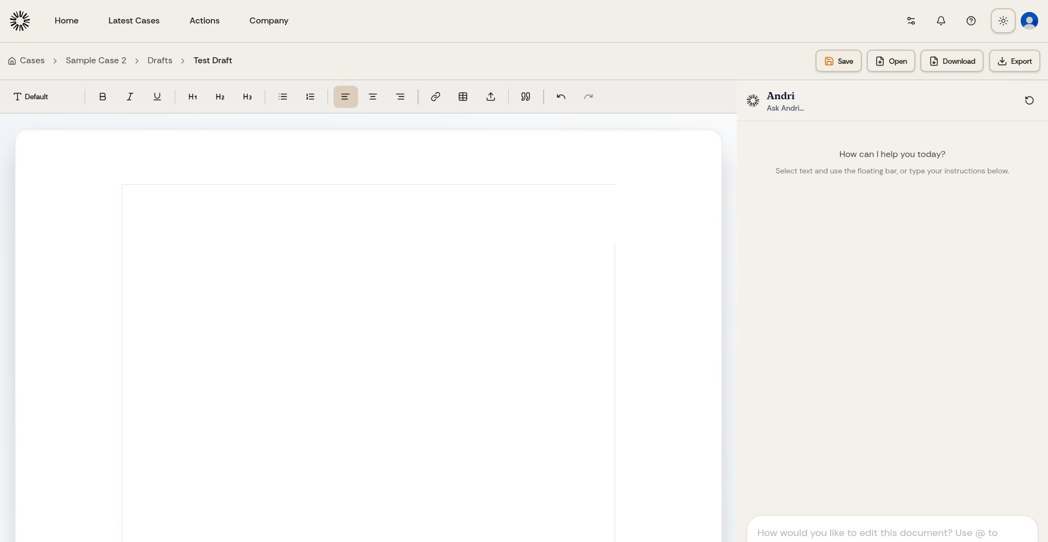Insert a hyperlink in the document
The height and width of the screenshot is (542, 1048).
pos(435,97)
